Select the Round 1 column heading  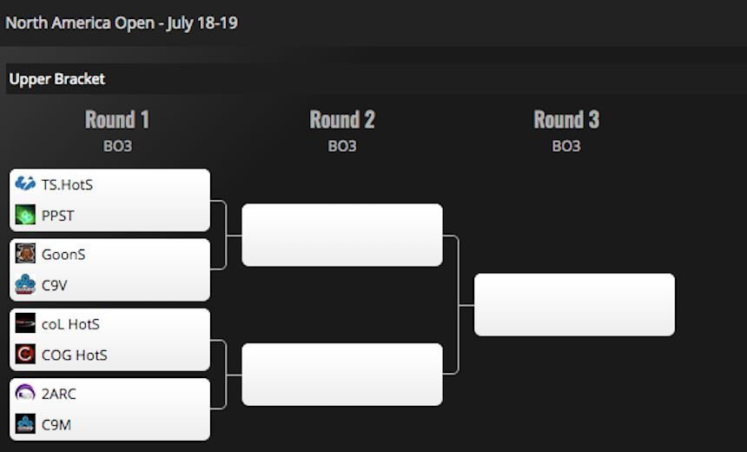pyautogui.click(x=117, y=120)
